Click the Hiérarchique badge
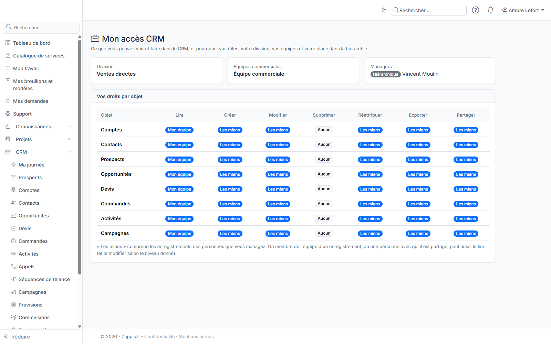The image size is (551, 344). coord(385,74)
